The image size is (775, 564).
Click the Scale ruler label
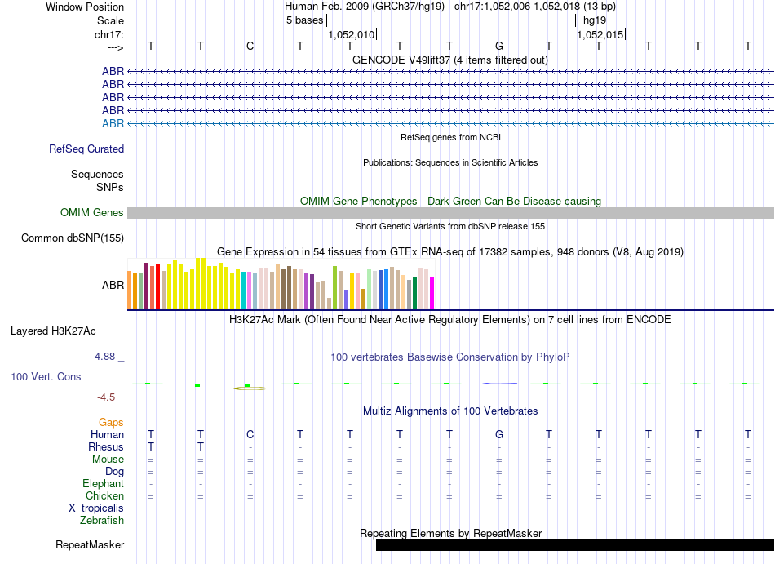point(111,20)
